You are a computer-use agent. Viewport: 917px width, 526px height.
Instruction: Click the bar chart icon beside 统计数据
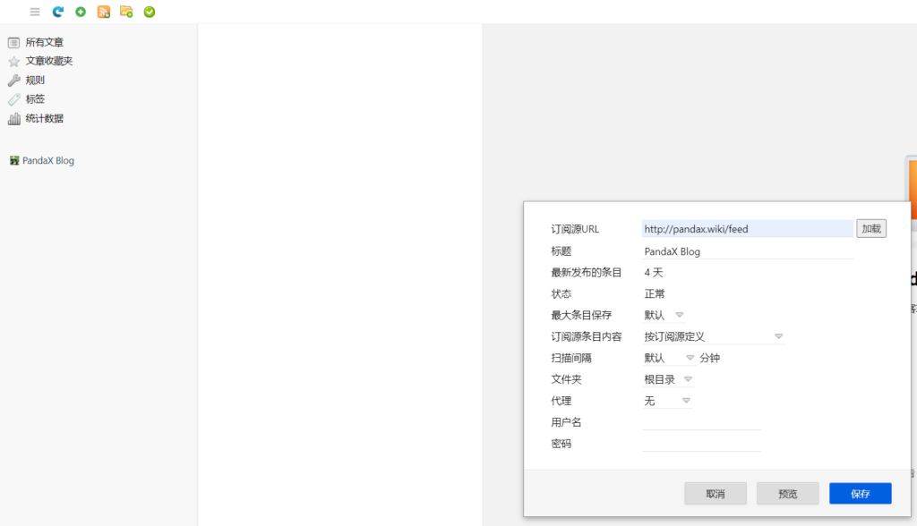tap(14, 119)
